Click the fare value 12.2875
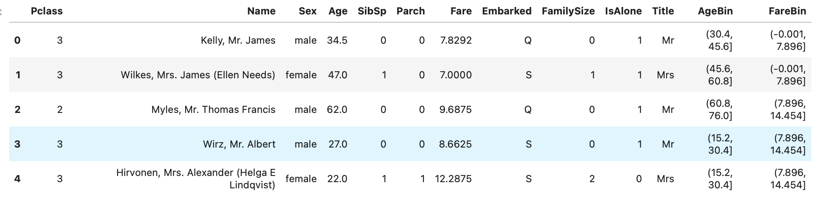 pos(453,179)
